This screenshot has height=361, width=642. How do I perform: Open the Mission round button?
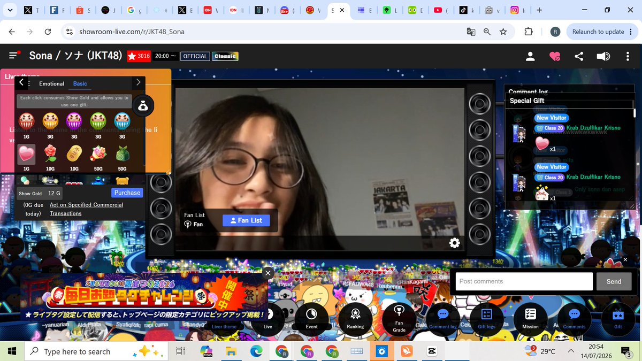coord(531,319)
